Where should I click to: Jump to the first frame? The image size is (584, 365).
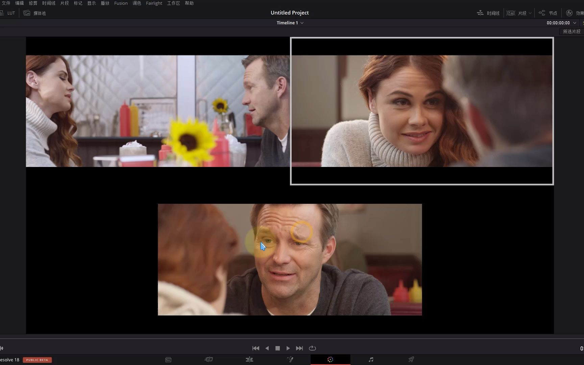point(256,348)
